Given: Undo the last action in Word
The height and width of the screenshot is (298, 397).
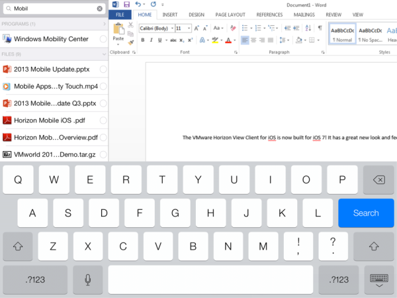Looking at the screenshot, I should [x=138, y=4].
